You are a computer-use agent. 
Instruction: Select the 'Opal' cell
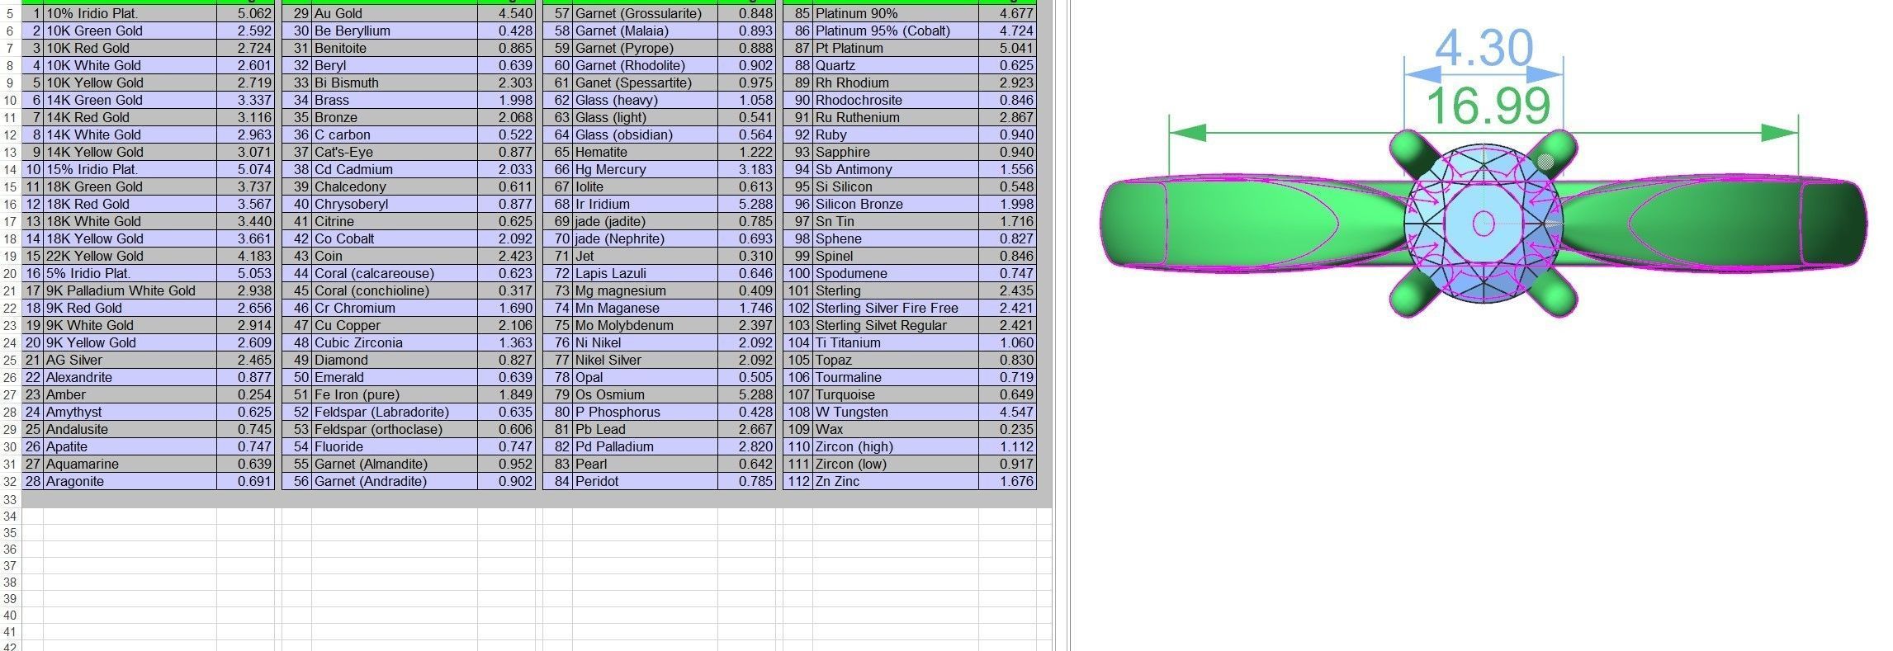click(x=645, y=377)
